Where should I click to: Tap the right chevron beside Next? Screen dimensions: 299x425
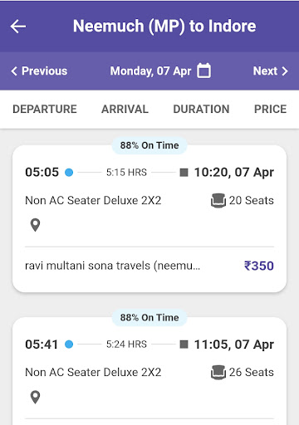point(285,71)
